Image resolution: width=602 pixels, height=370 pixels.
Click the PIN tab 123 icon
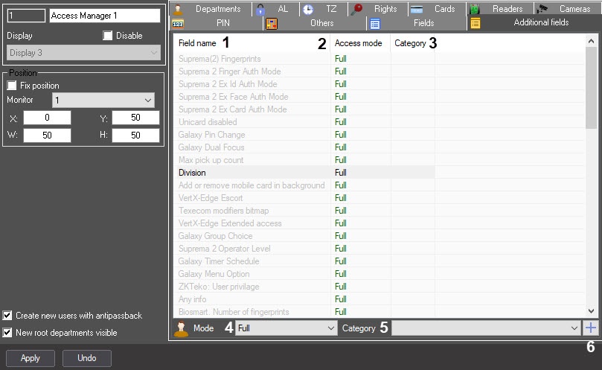(x=178, y=24)
